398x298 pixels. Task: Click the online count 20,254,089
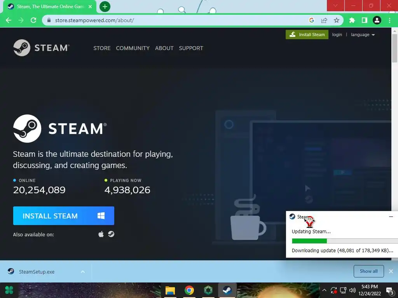coord(39,190)
